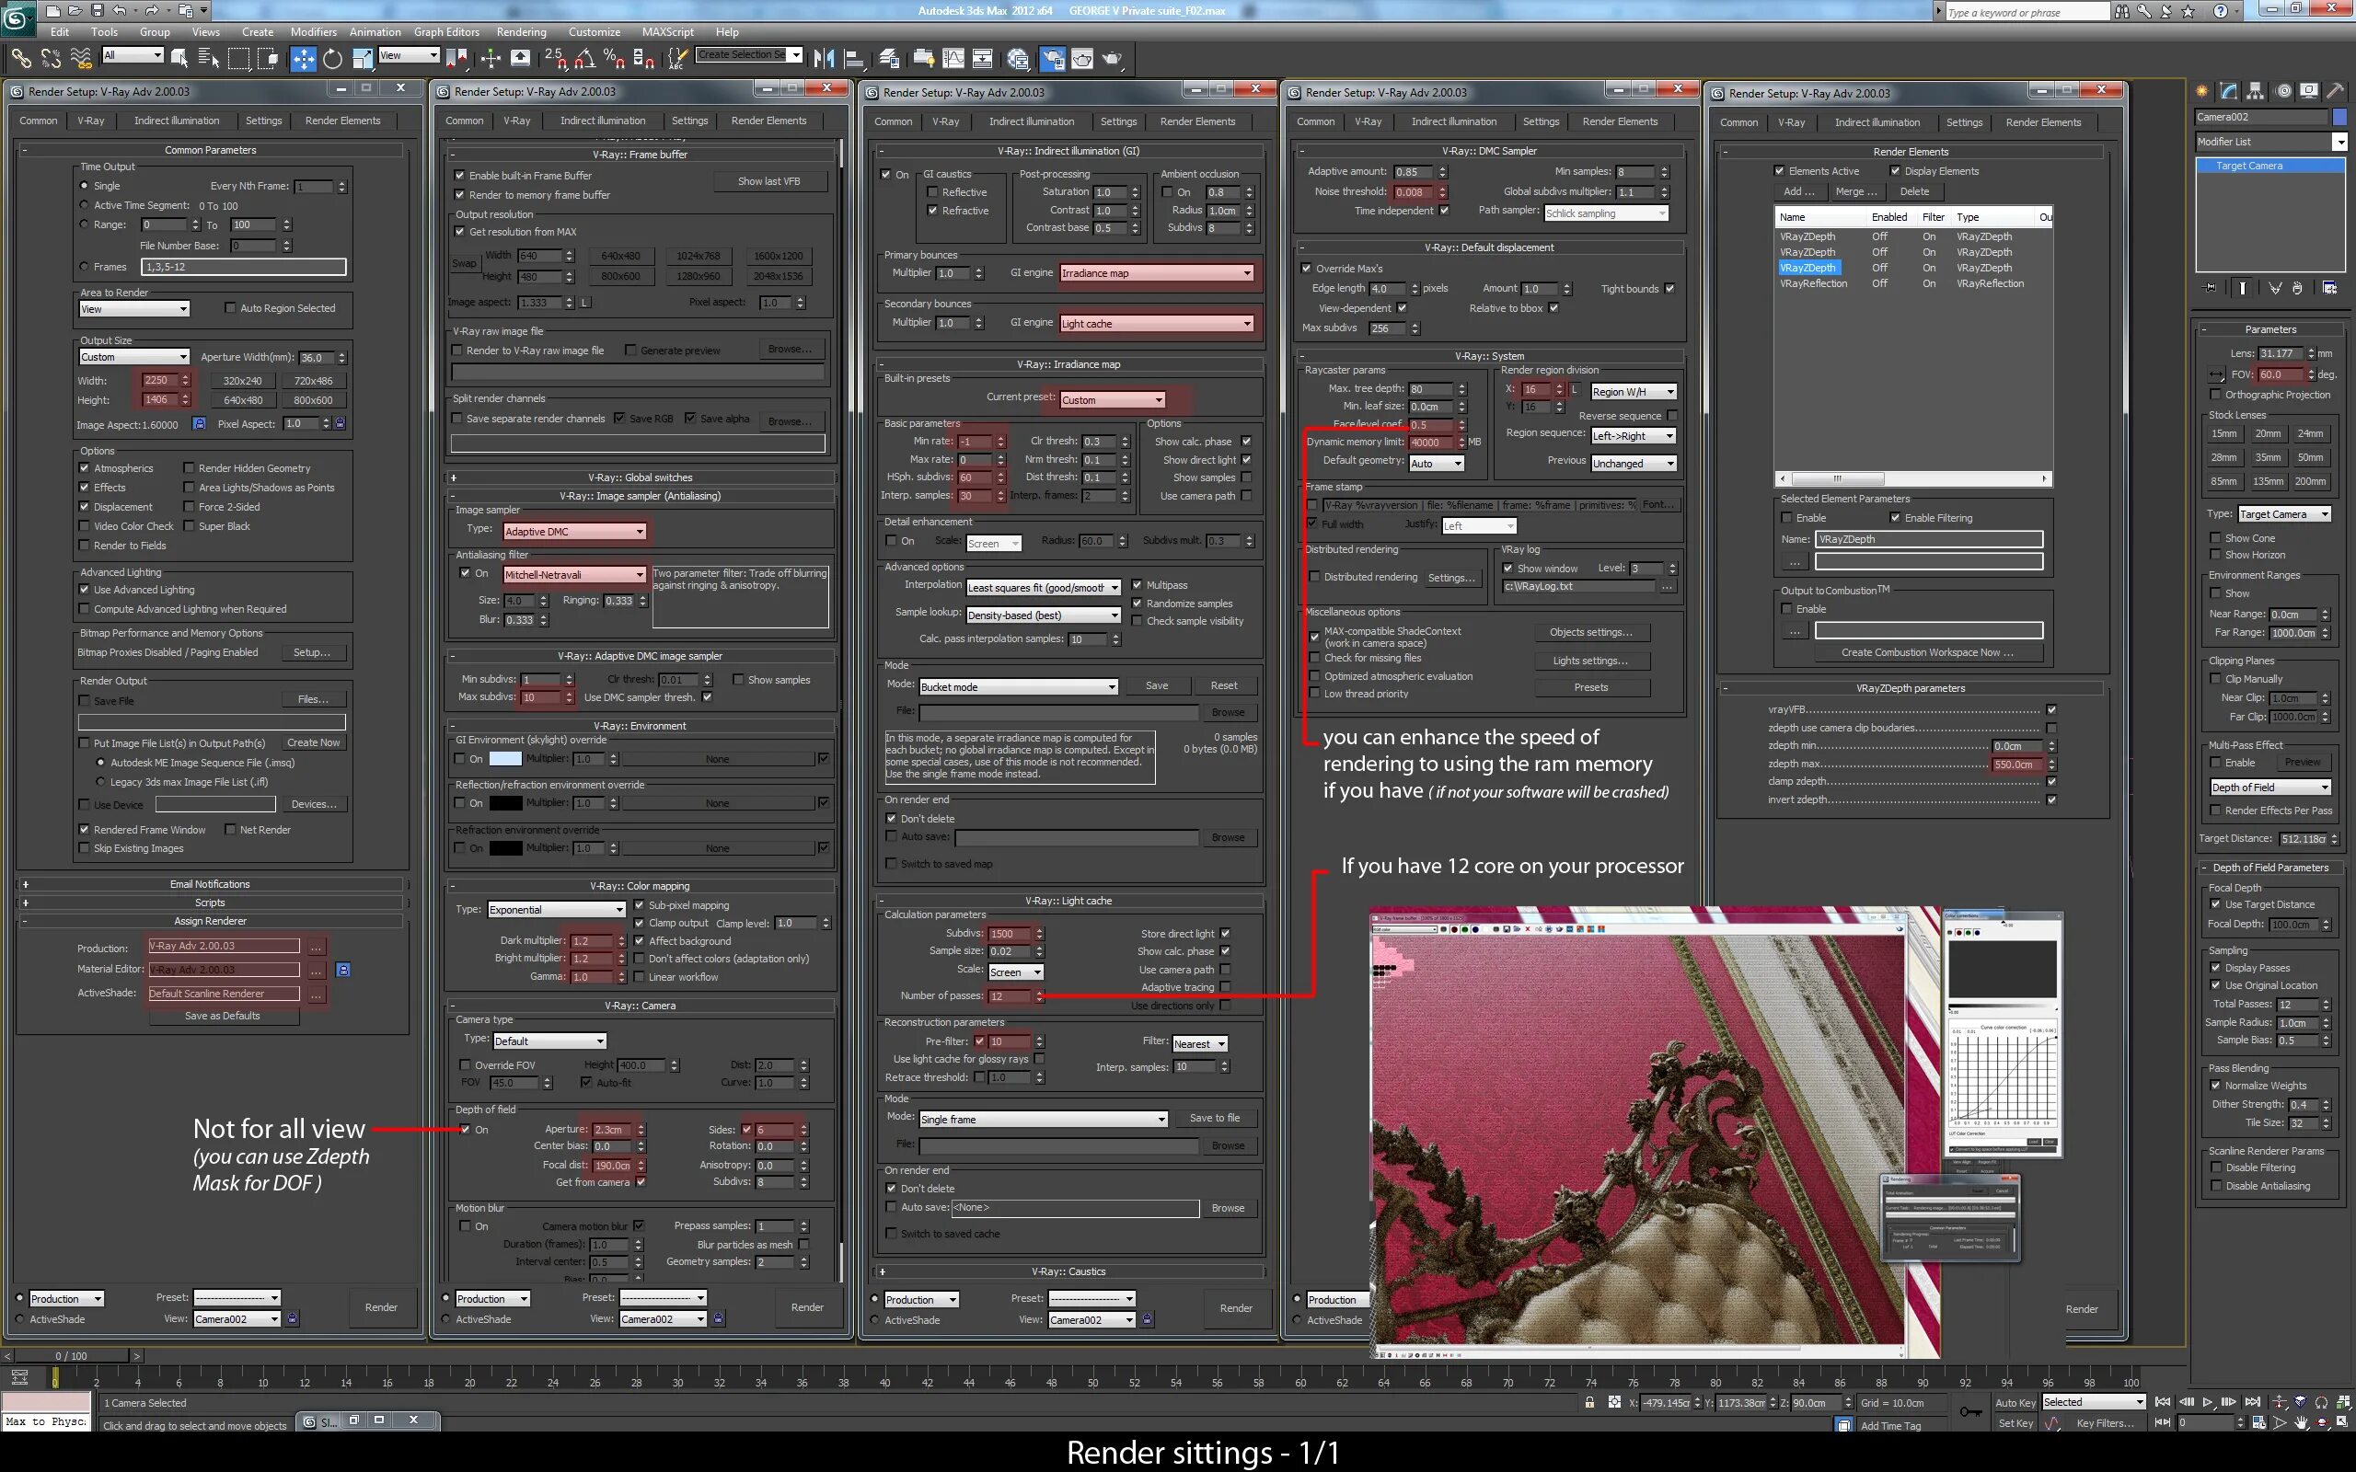Open Select by Name tool
Viewport: 2356px width, 1472px height.
[208, 60]
